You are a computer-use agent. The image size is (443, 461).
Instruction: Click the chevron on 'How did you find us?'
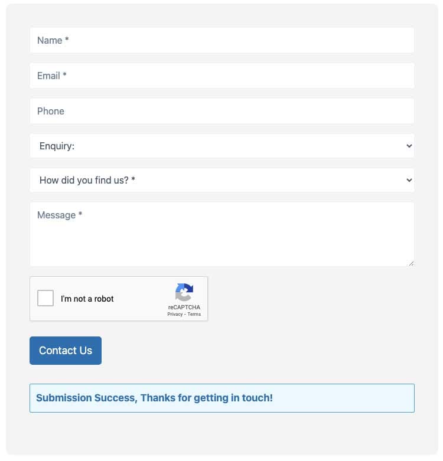[x=409, y=180]
